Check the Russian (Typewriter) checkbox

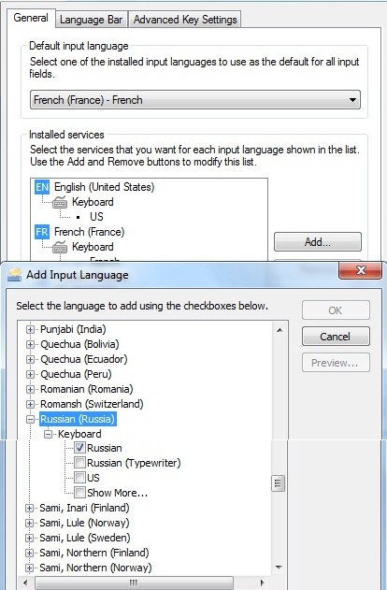(79, 463)
